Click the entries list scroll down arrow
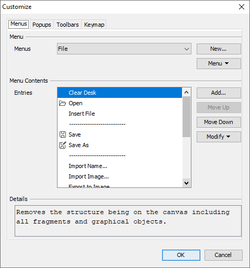The height and width of the screenshot is (268, 250). pos(186,183)
